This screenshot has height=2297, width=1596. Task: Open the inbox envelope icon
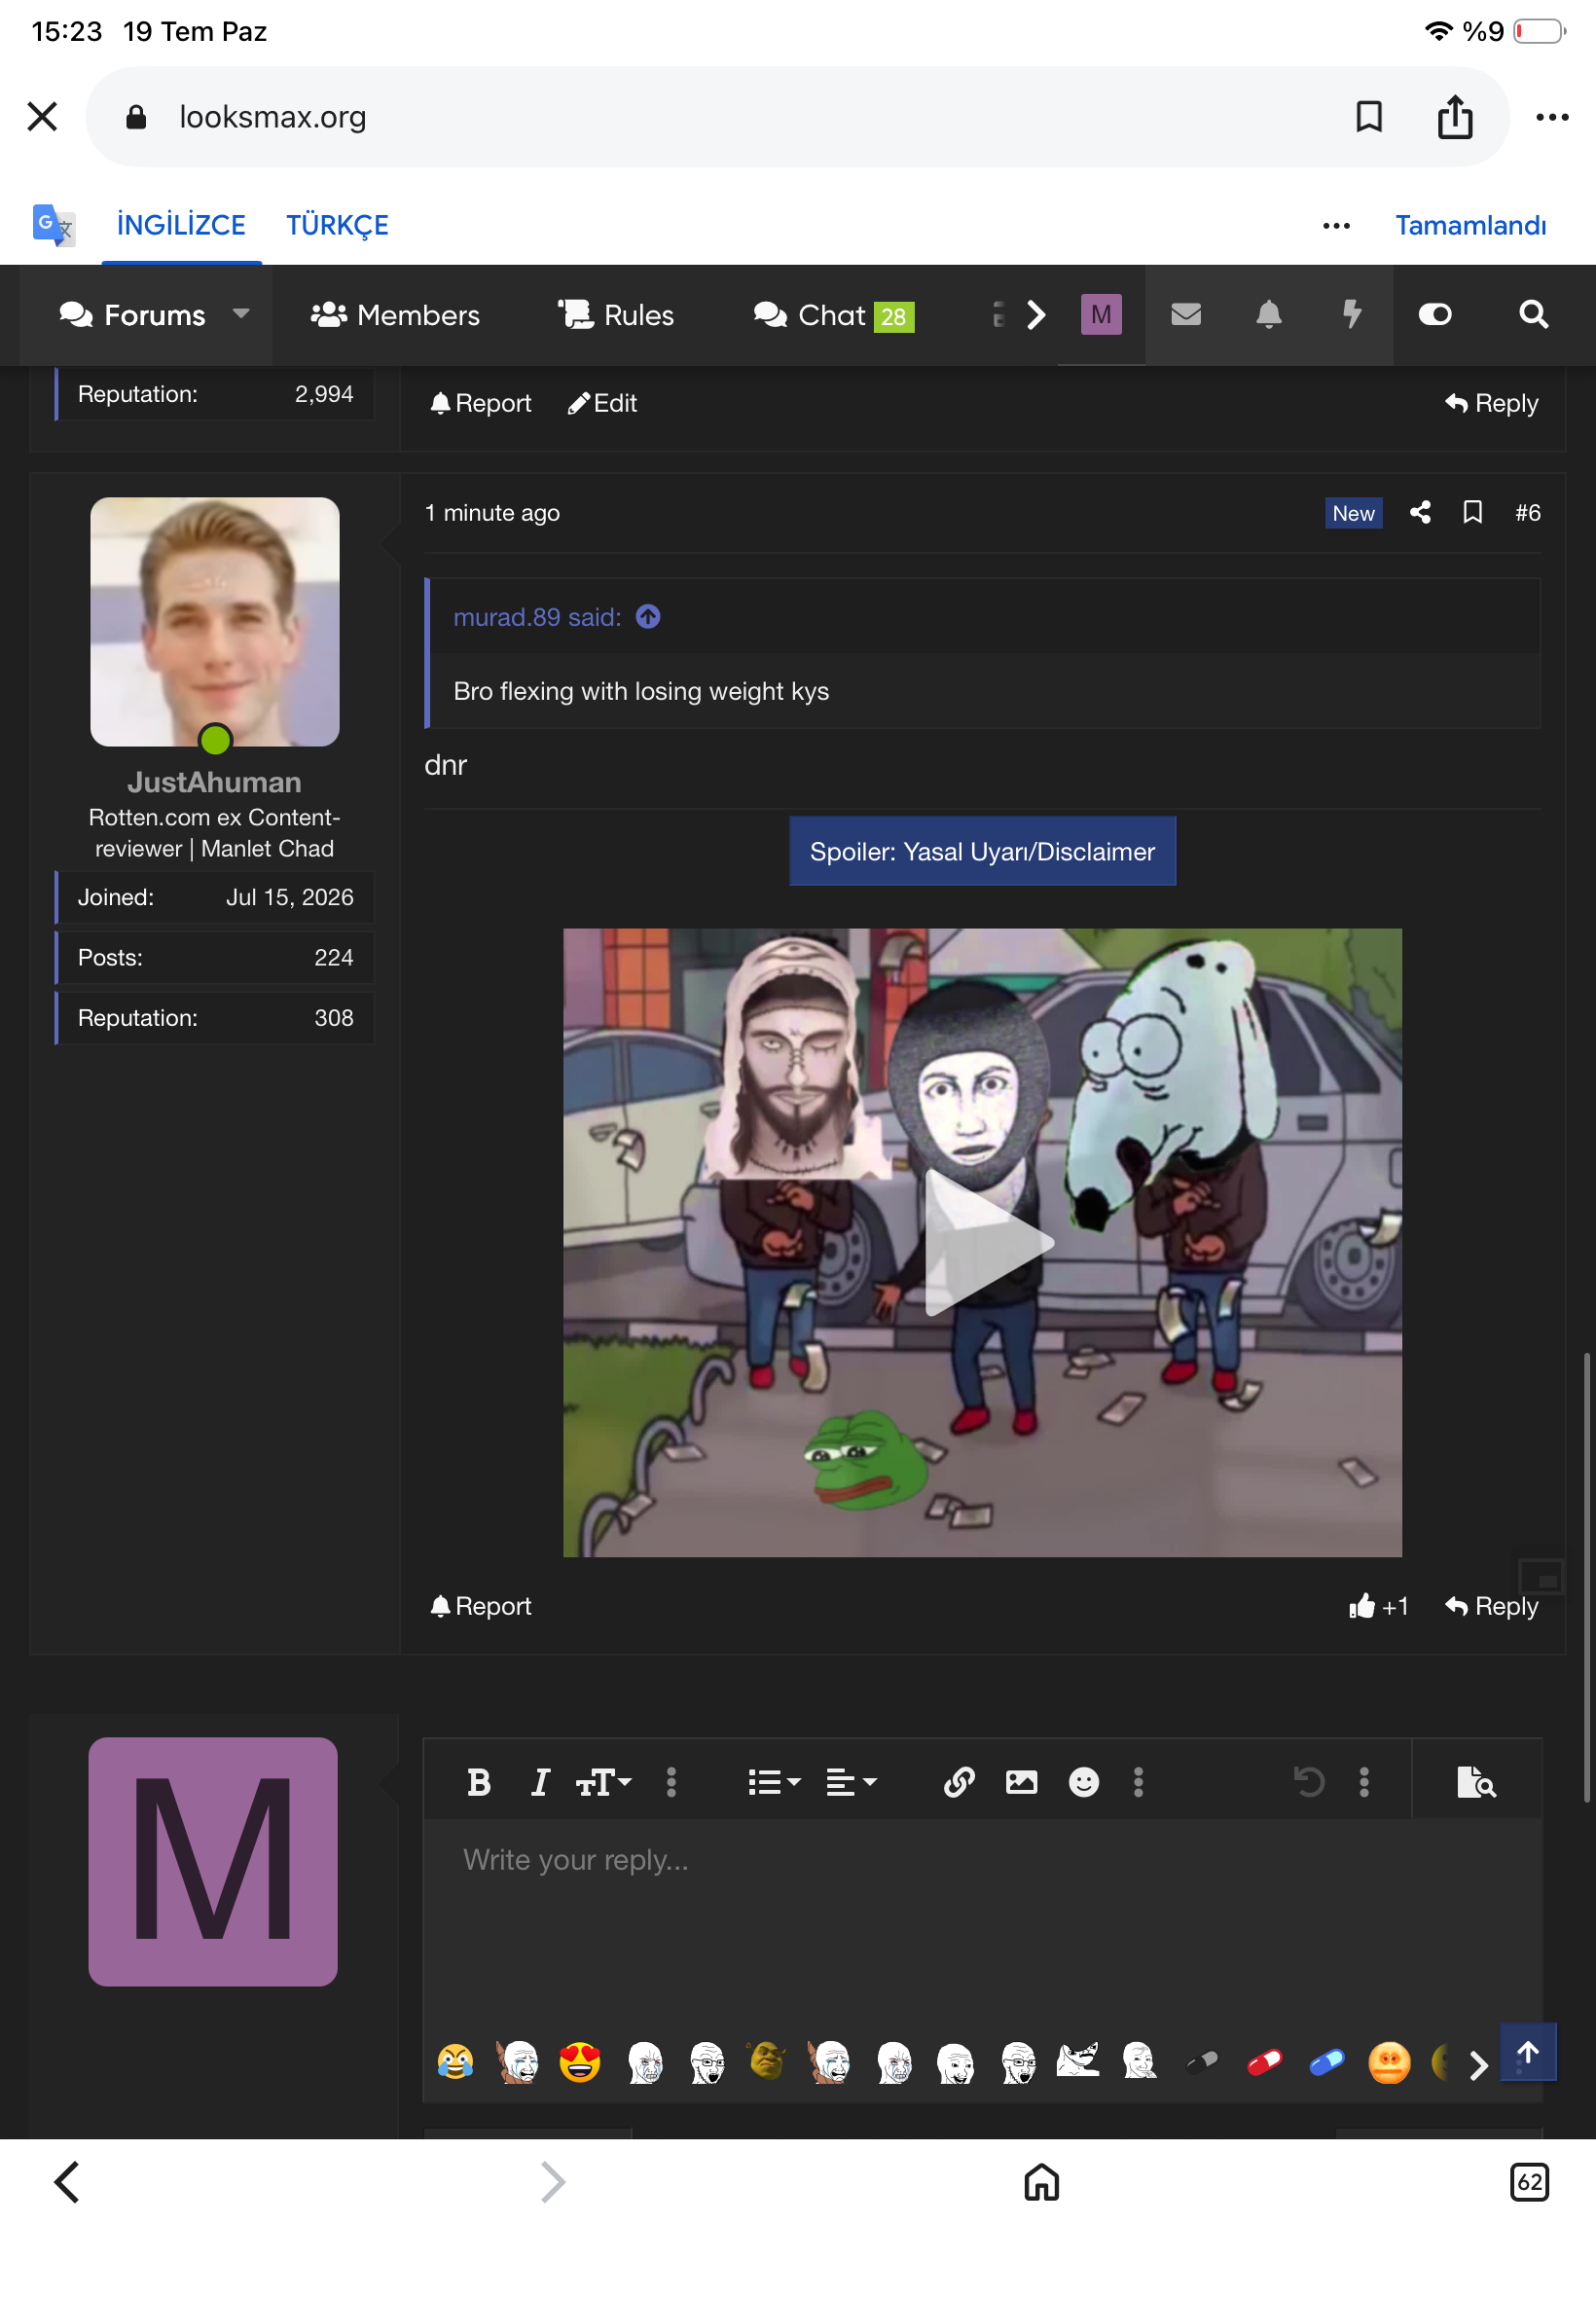(x=1186, y=315)
